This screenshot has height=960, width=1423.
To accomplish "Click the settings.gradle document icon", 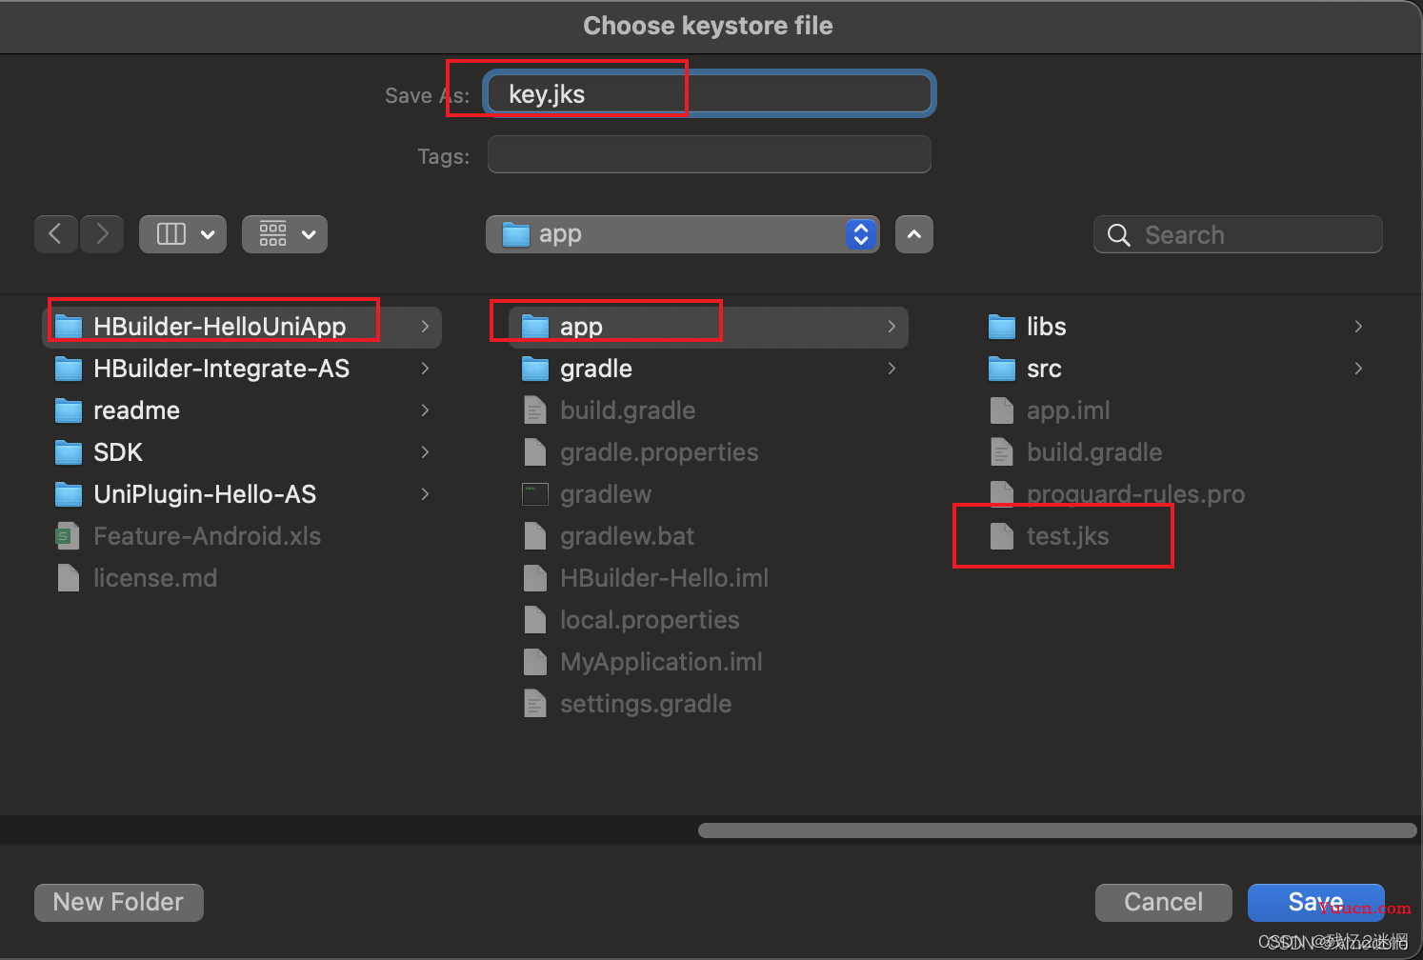I will [x=535, y=704].
